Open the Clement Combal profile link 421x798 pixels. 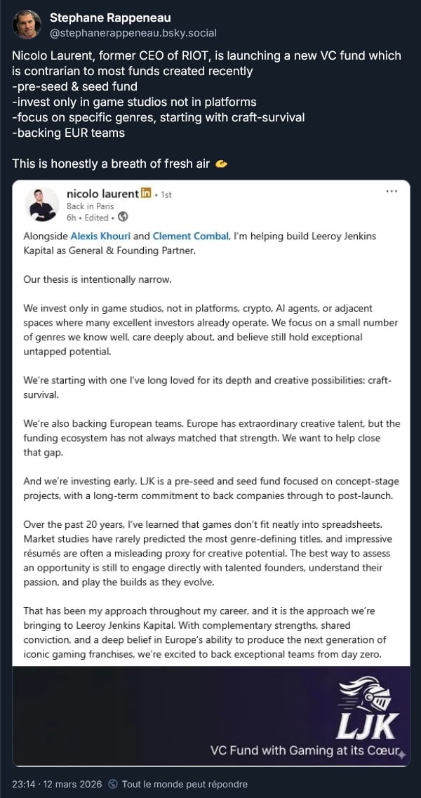[x=190, y=237]
